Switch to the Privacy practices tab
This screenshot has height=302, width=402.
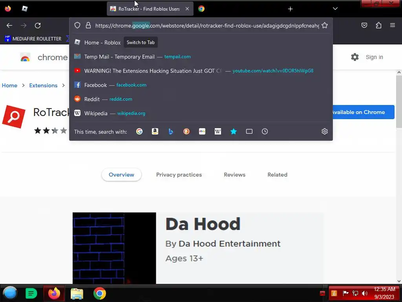point(179,175)
